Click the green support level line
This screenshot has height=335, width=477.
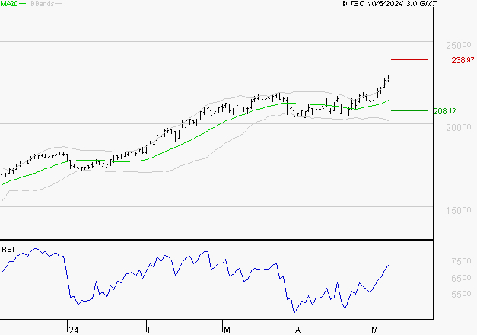coord(409,110)
